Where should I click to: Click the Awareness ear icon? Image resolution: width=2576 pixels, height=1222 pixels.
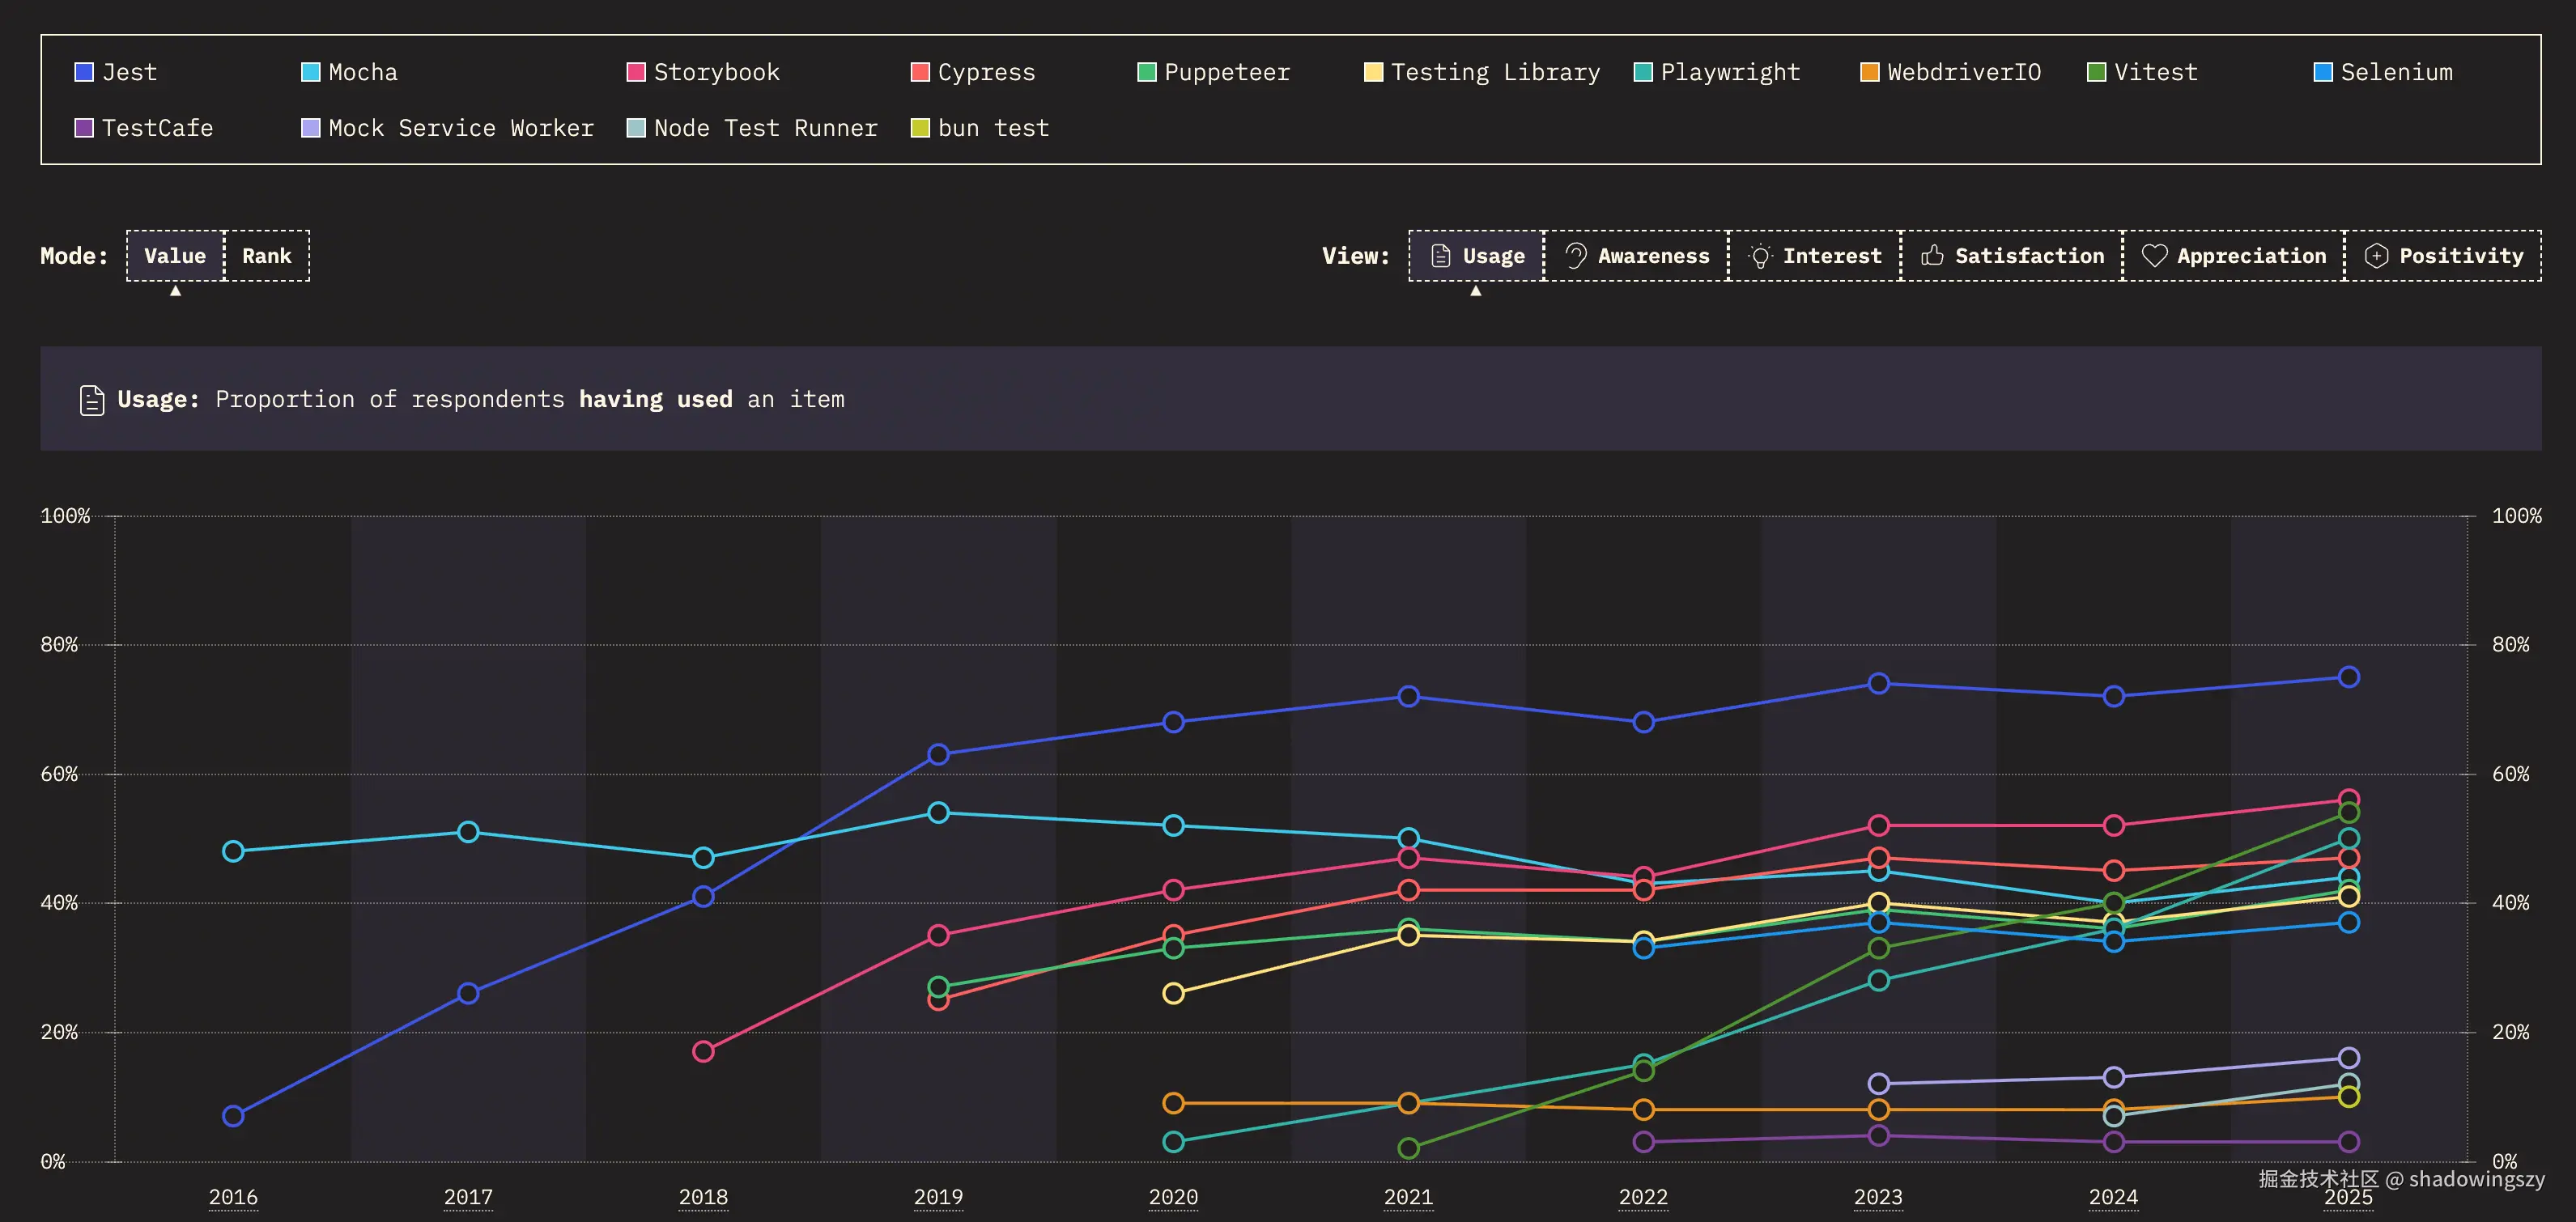click(x=1576, y=256)
